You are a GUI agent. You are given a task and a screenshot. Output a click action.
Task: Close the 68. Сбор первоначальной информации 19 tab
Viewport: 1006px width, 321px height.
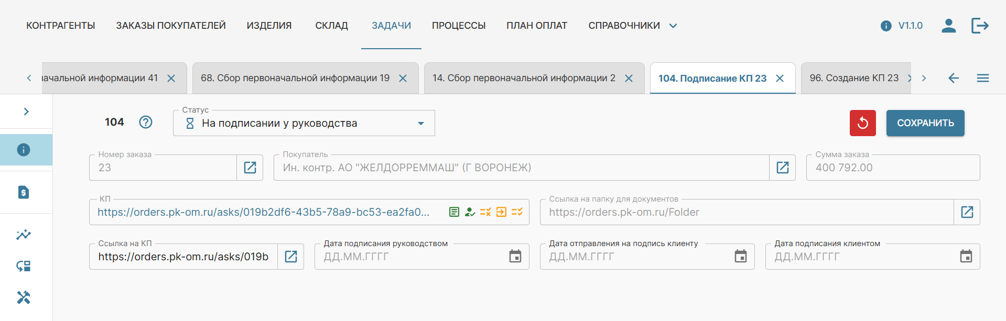coord(403,79)
